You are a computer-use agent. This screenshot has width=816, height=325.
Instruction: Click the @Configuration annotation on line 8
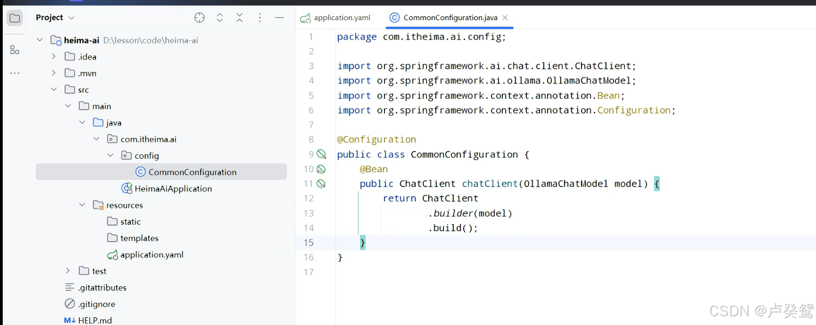pyautogui.click(x=376, y=140)
